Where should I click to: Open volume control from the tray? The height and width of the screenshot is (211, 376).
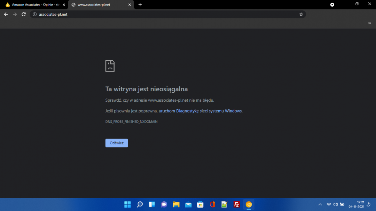pyautogui.click(x=335, y=204)
